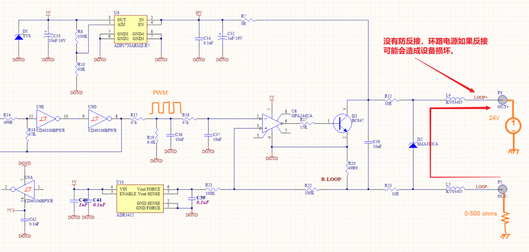
Task: Select capacitor C36 10uF
Action: [170, 135]
